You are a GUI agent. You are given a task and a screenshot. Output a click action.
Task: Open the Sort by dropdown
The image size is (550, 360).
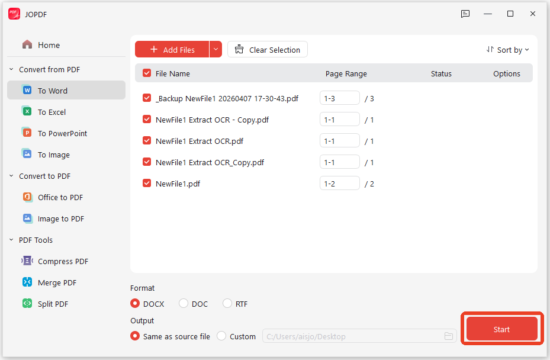click(x=507, y=50)
